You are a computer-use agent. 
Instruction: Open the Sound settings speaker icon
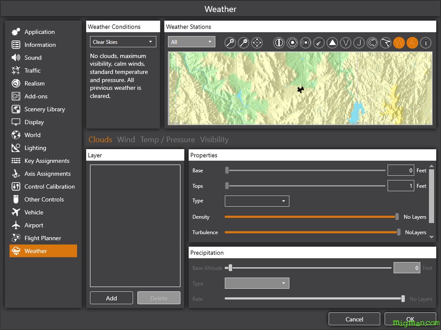coord(16,58)
